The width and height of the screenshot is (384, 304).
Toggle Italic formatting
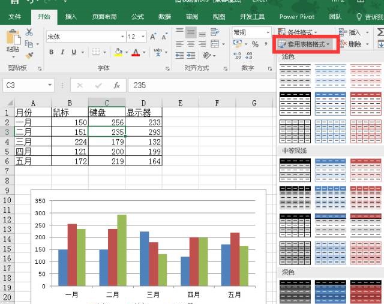pyautogui.click(x=62, y=52)
